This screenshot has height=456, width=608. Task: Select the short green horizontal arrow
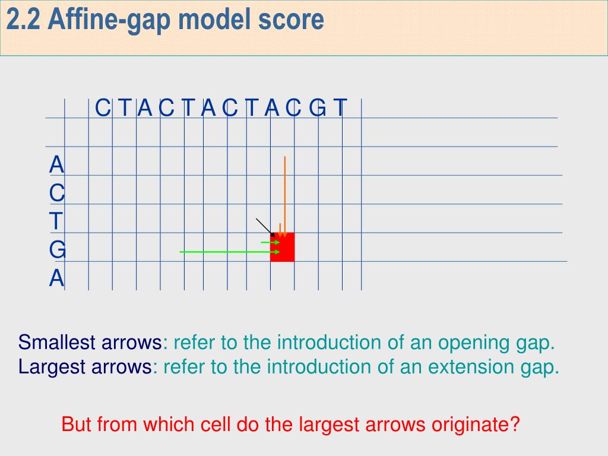tap(270, 242)
